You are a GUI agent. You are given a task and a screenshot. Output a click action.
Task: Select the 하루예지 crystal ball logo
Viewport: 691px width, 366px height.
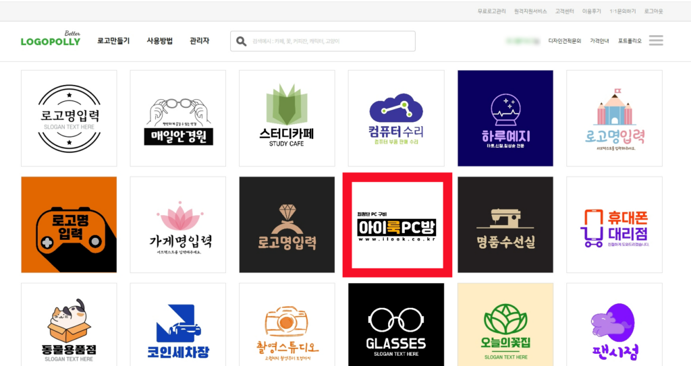[505, 118]
